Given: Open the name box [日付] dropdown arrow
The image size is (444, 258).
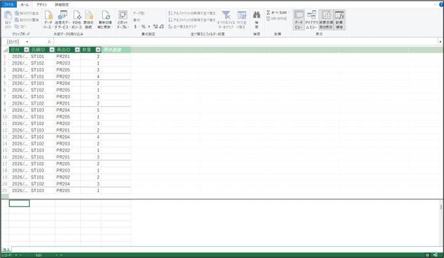Looking at the screenshot, I should coord(27,42).
